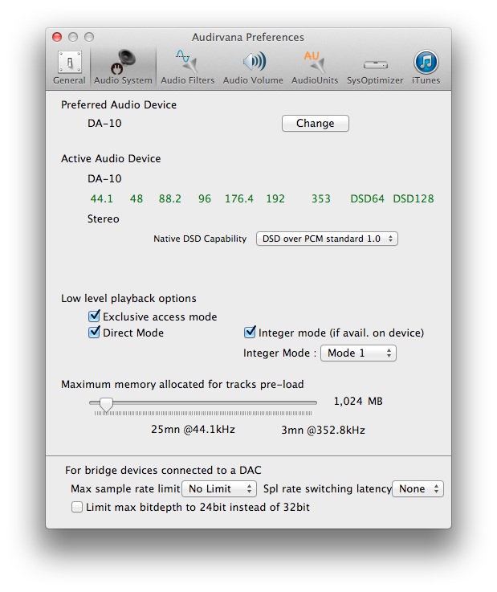Click the 96 sample rate value
Image resolution: width=497 pixels, height=592 pixels.
(x=205, y=198)
